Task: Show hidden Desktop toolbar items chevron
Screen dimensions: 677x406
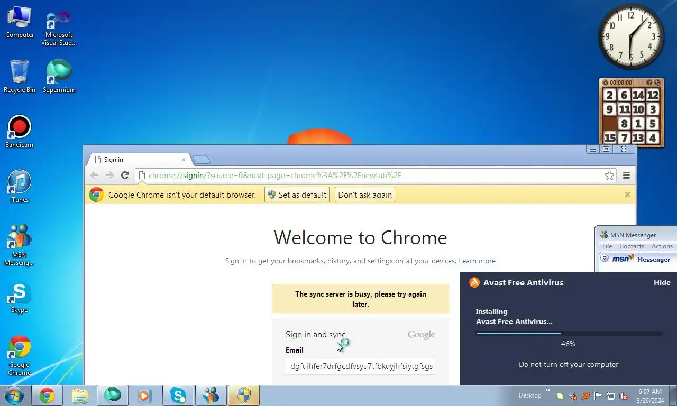Action: point(547,391)
